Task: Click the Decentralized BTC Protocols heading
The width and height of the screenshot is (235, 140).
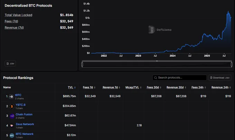Action: (28, 6)
